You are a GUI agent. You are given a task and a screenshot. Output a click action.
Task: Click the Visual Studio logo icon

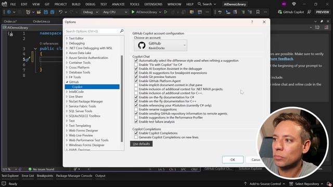point(4,4)
